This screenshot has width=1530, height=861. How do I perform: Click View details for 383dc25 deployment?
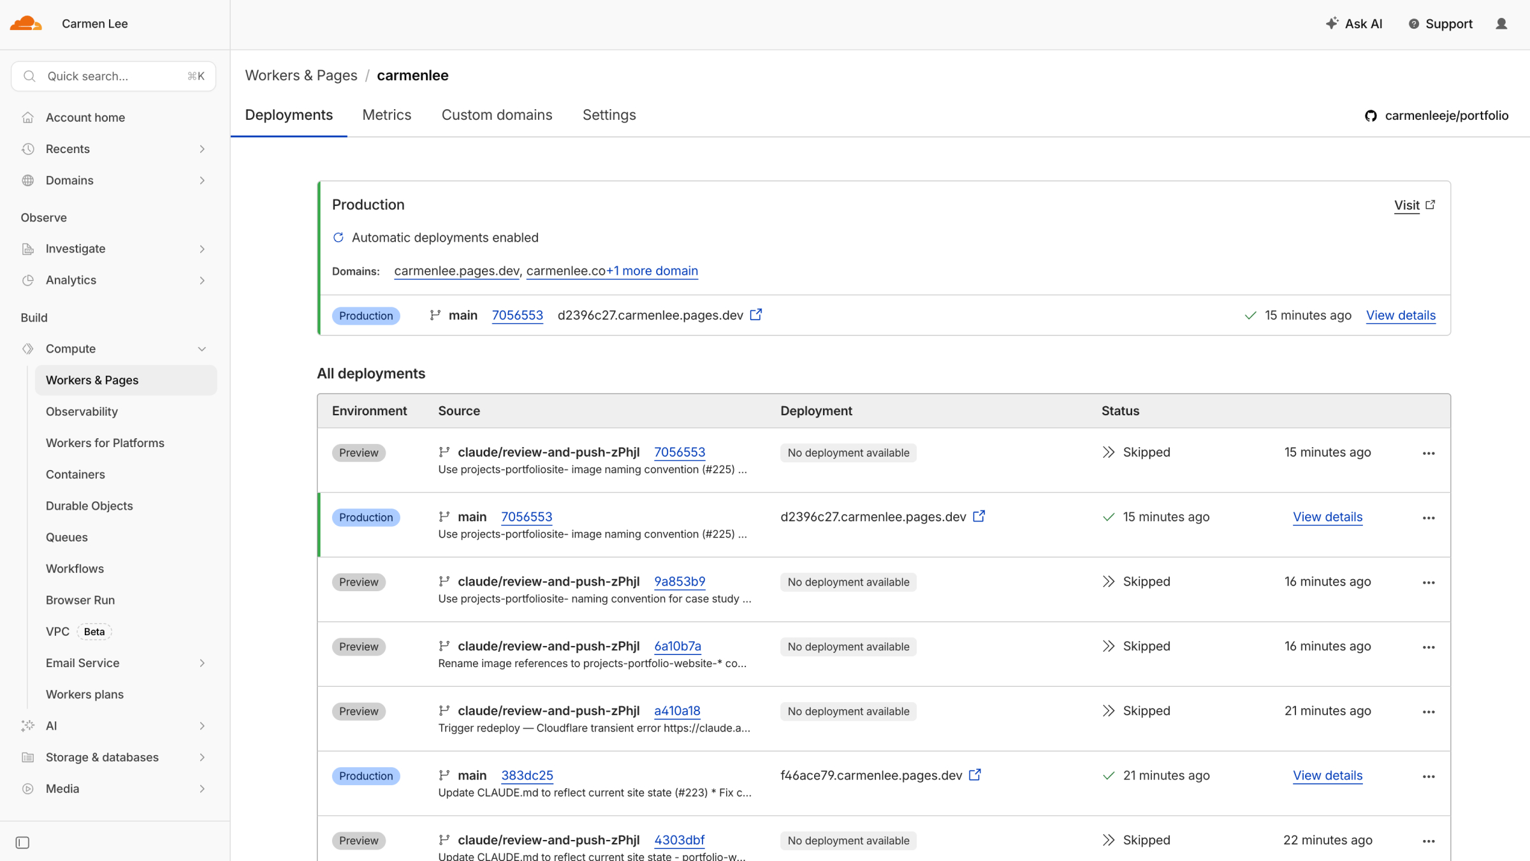point(1327,775)
